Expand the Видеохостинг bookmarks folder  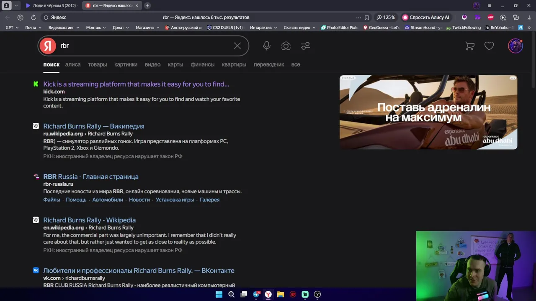pyautogui.click(x=64, y=28)
